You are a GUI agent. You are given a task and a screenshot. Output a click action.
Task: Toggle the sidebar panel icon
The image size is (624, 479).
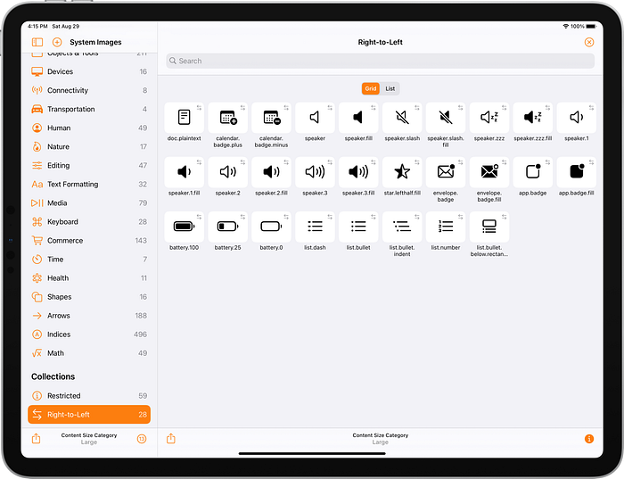(37, 42)
